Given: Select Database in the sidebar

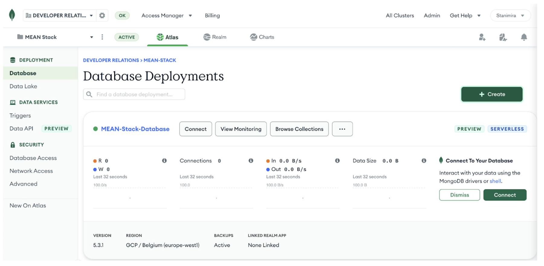Looking at the screenshot, I should (40, 73).
